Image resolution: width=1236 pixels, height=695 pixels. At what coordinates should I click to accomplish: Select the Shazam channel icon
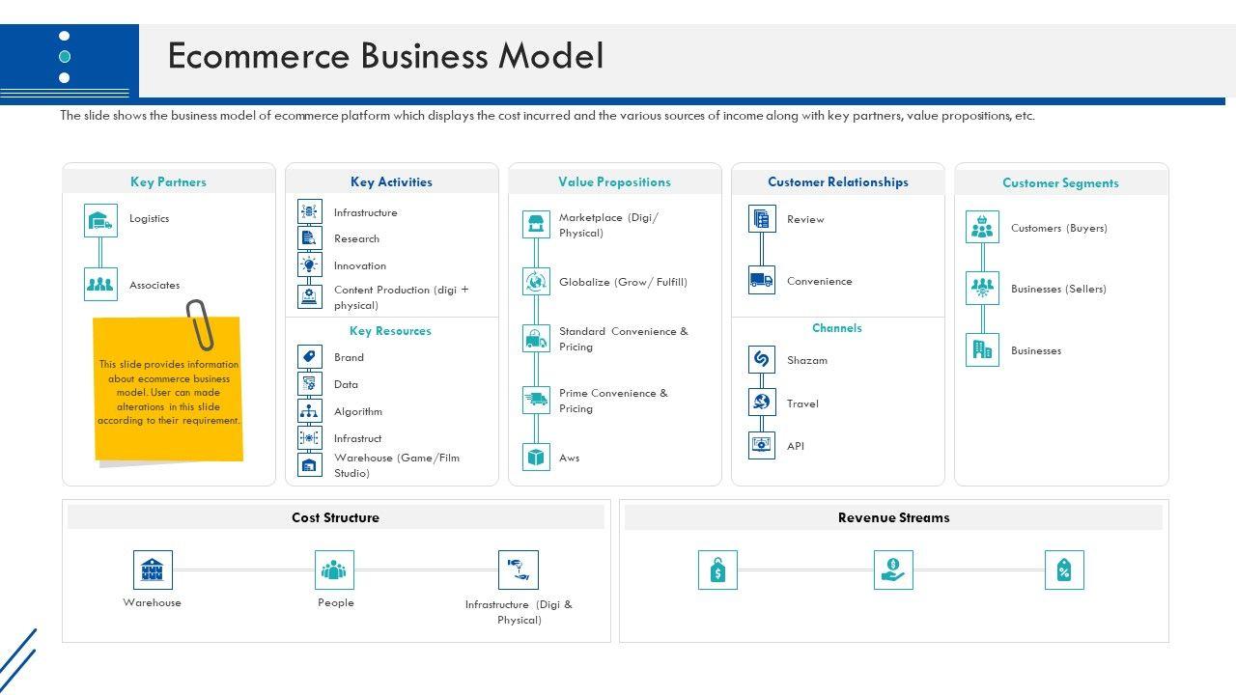(x=762, y=359)
